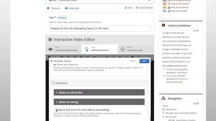Click move icon in Navigation block
This screenshot has width=216, height=121.
point(194,104)
